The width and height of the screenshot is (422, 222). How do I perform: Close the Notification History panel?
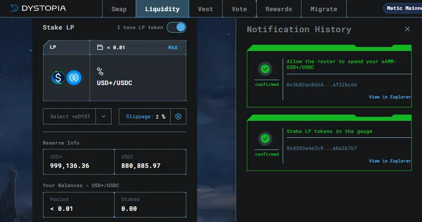point(407,29)
